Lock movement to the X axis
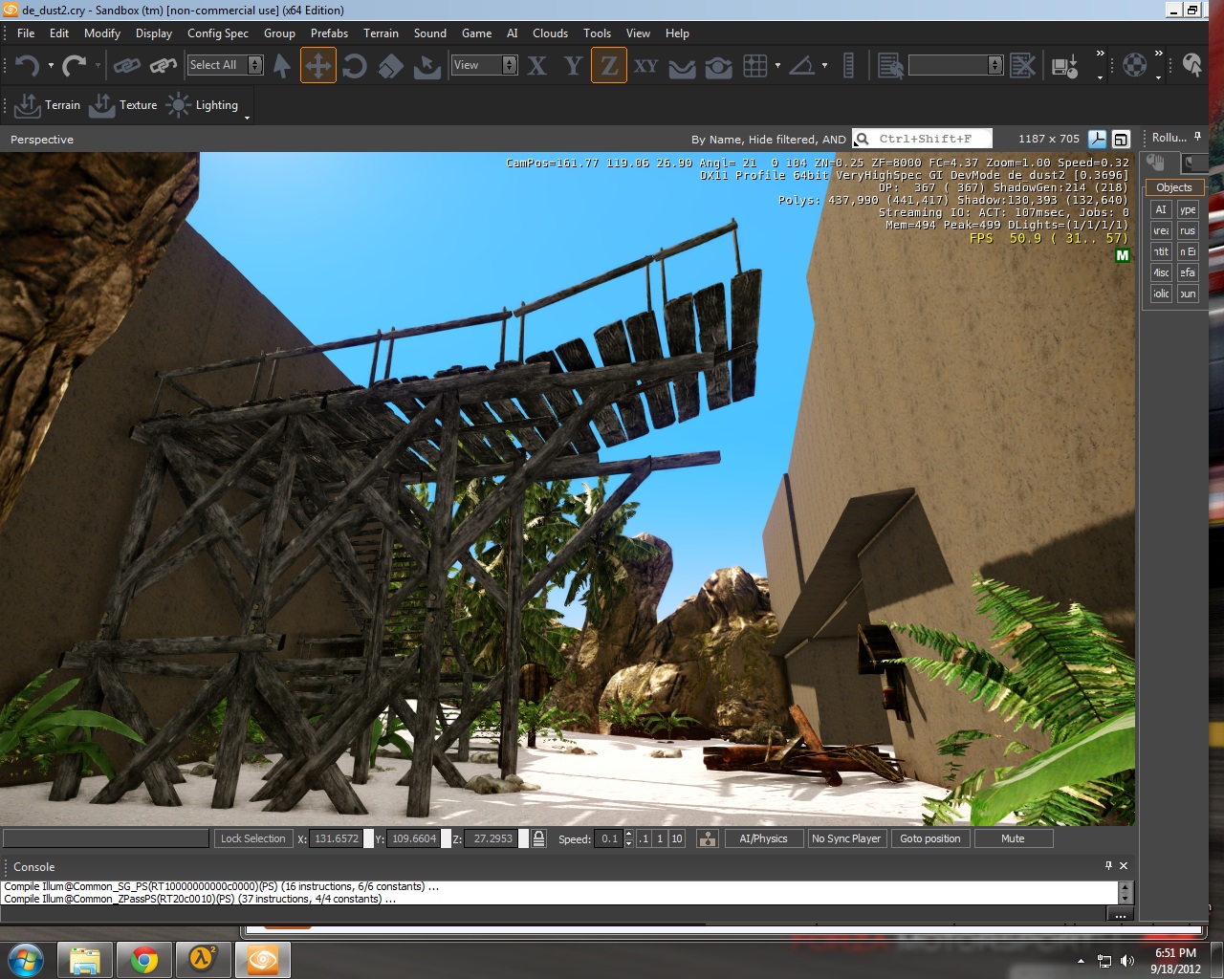This screenshot has width=1224, height=979. 537,65
